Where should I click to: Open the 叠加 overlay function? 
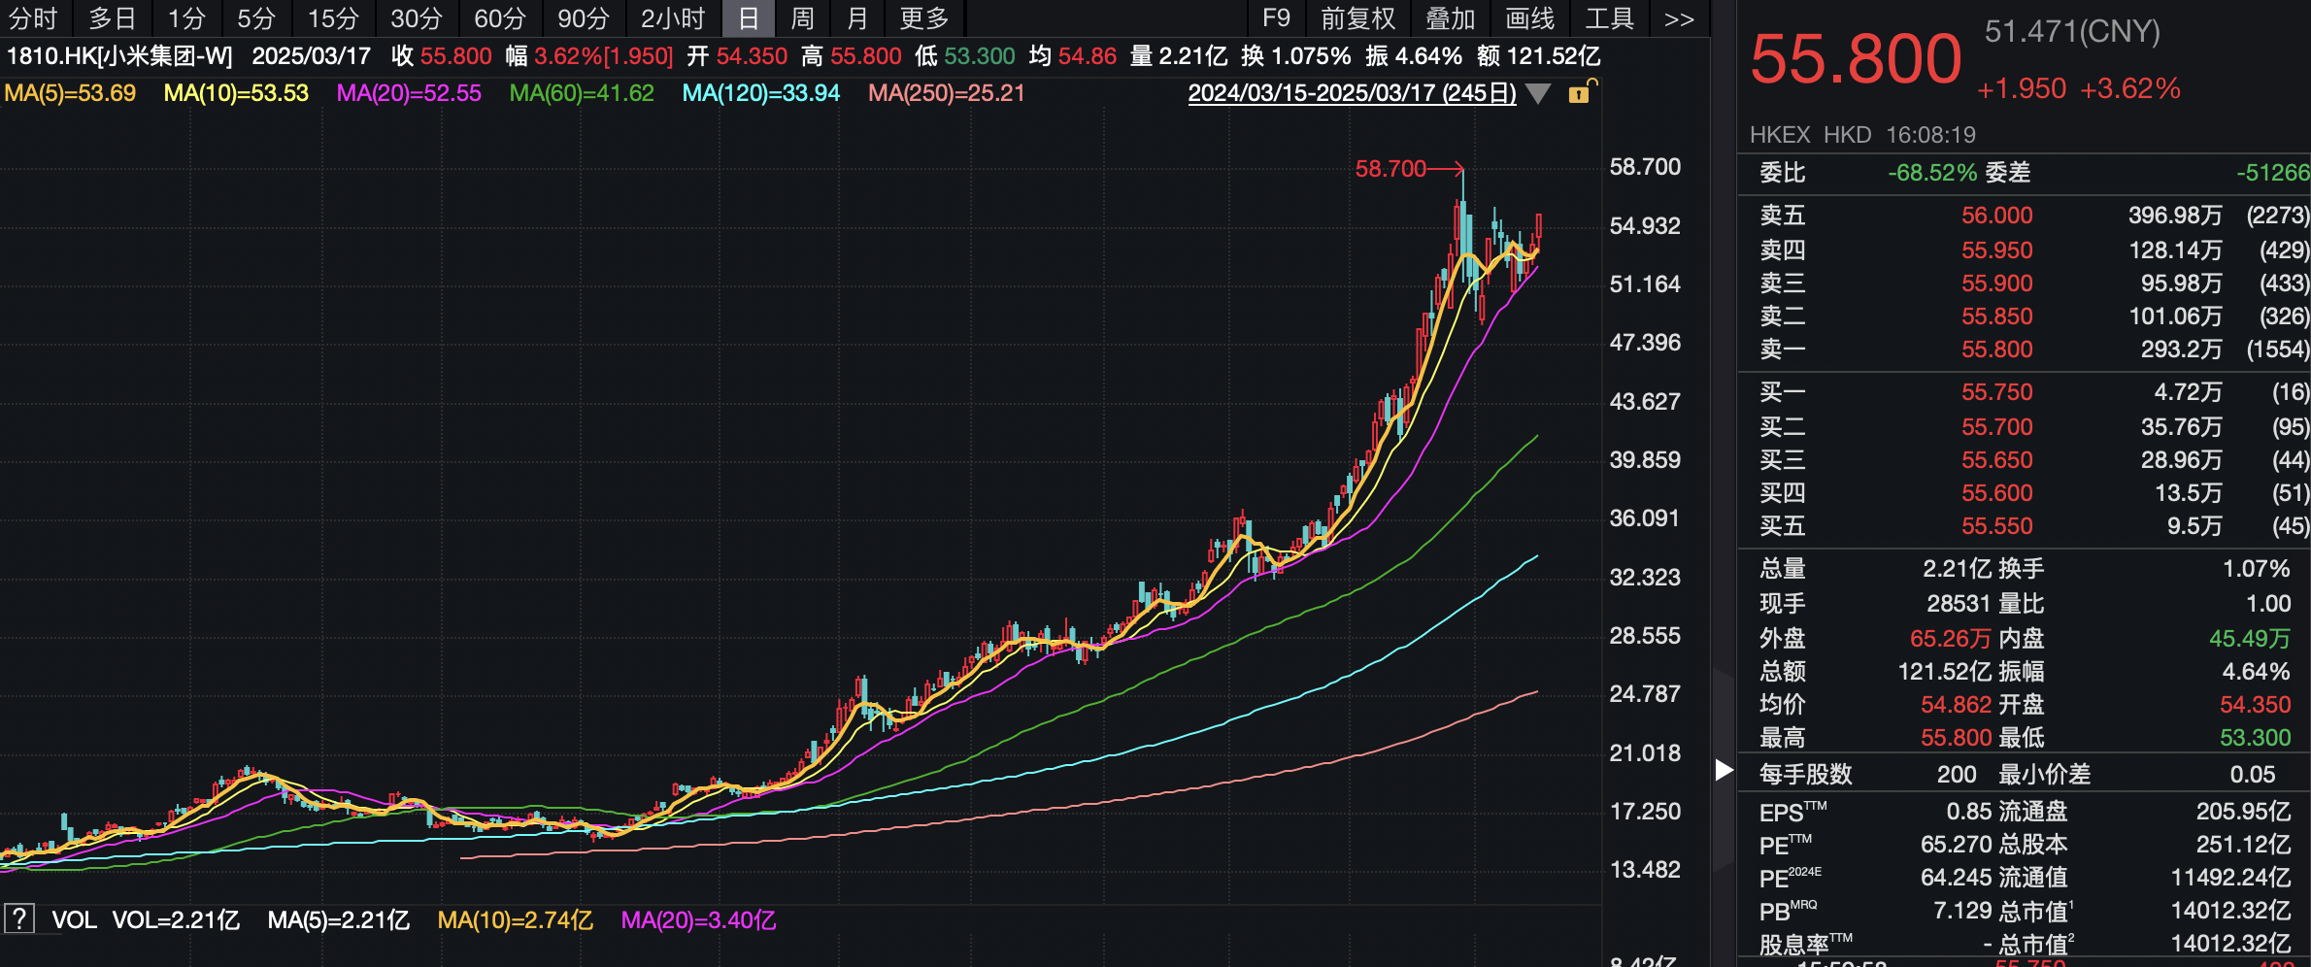(x=1451, y=17)
